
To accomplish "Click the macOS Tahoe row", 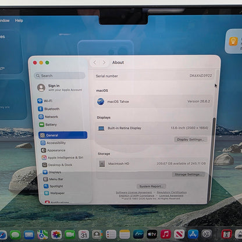I will click(154, 101).
